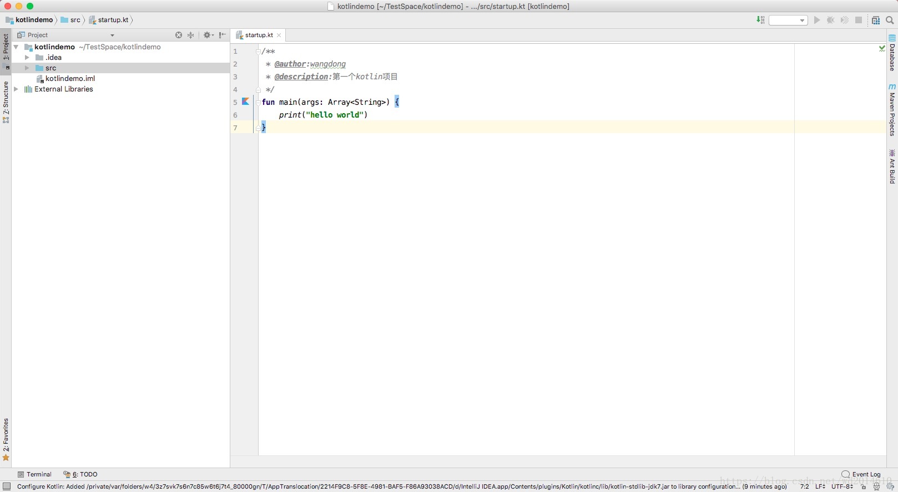Expand the .idea folder

coord(27,58)
